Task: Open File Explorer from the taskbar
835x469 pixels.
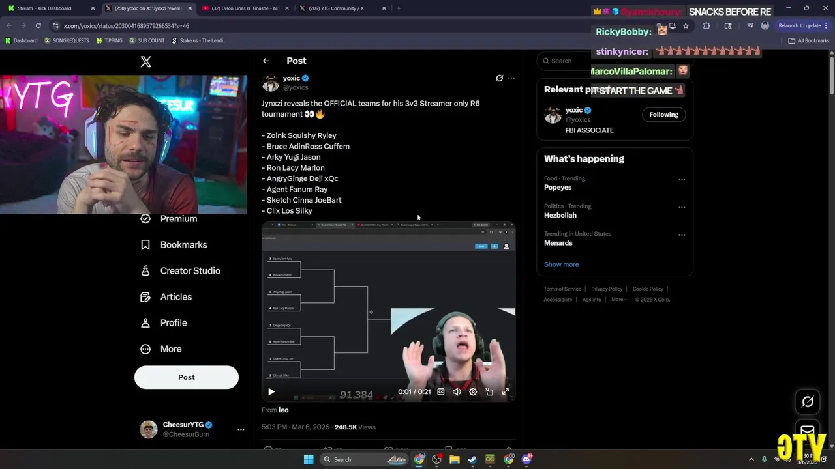Action: (455, 459)
